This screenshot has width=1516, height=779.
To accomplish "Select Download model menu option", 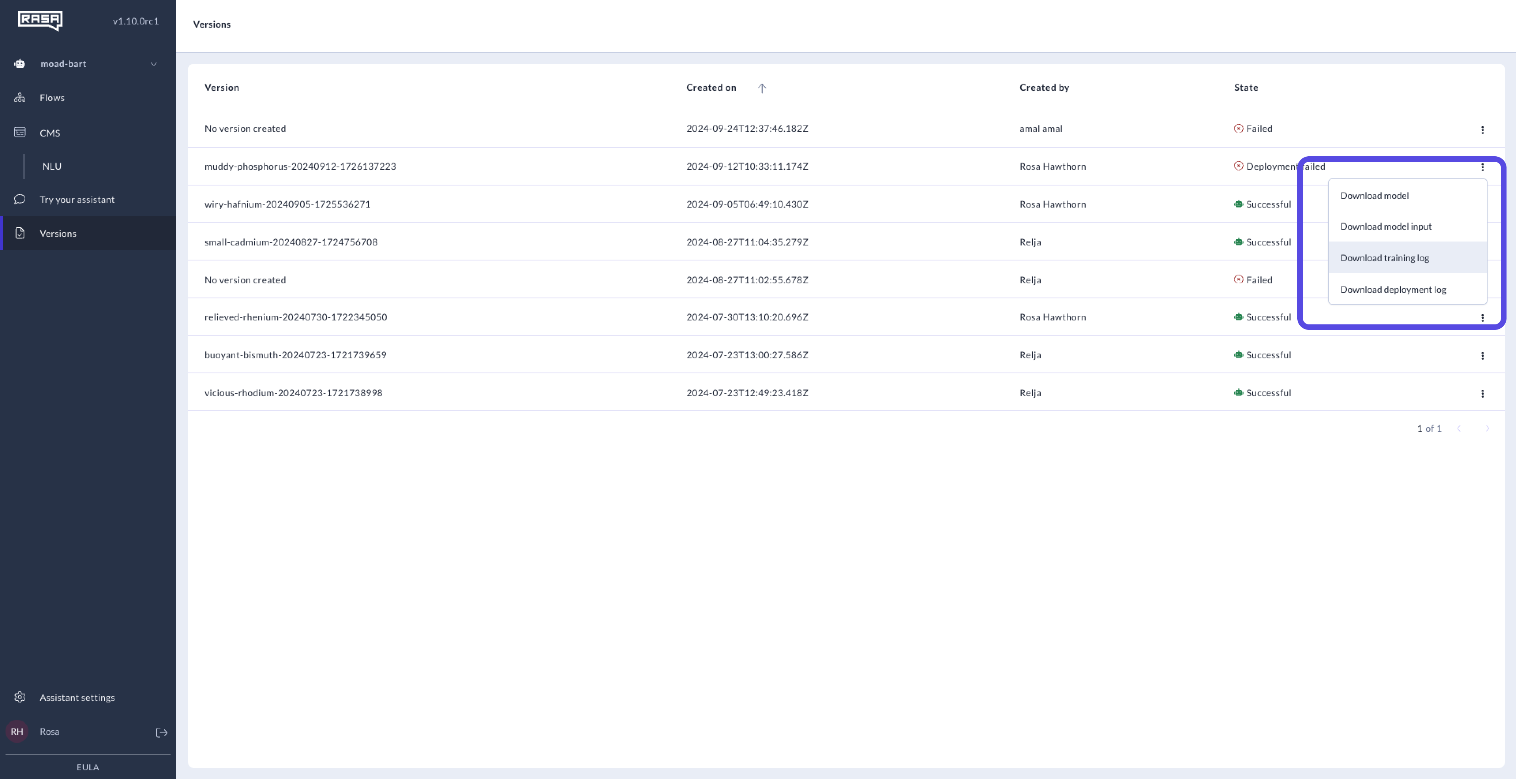I will [1374, 195].
